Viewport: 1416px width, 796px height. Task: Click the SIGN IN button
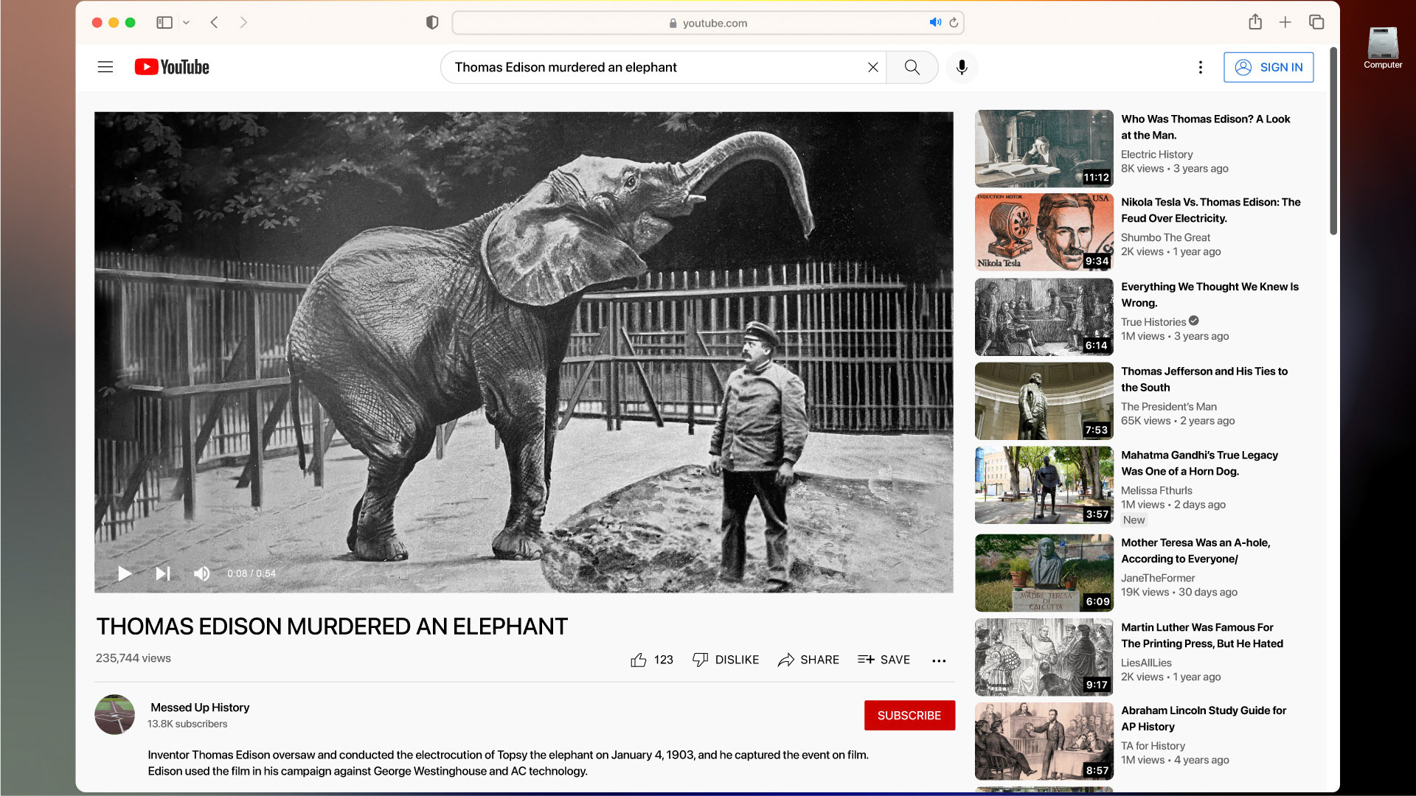coord(1268,67)
